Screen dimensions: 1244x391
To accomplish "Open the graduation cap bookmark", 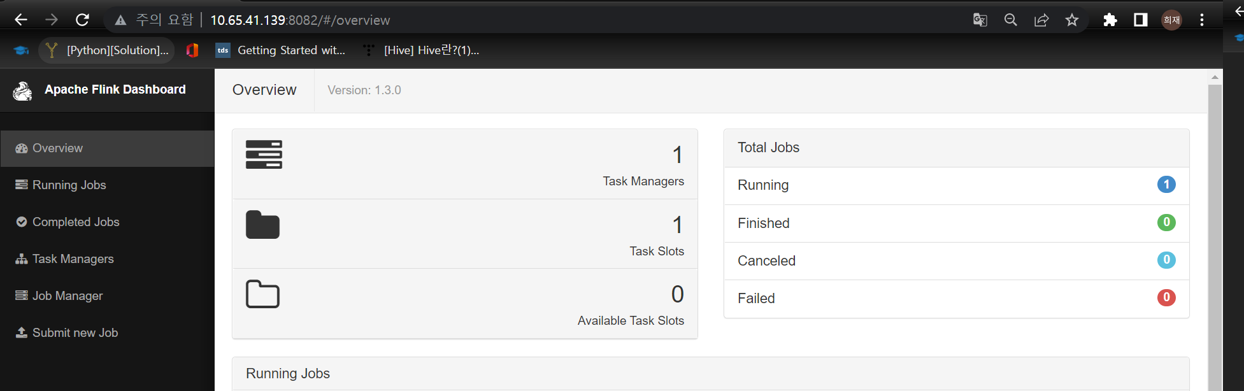I will pyautogui.click(x=21, y=50).
